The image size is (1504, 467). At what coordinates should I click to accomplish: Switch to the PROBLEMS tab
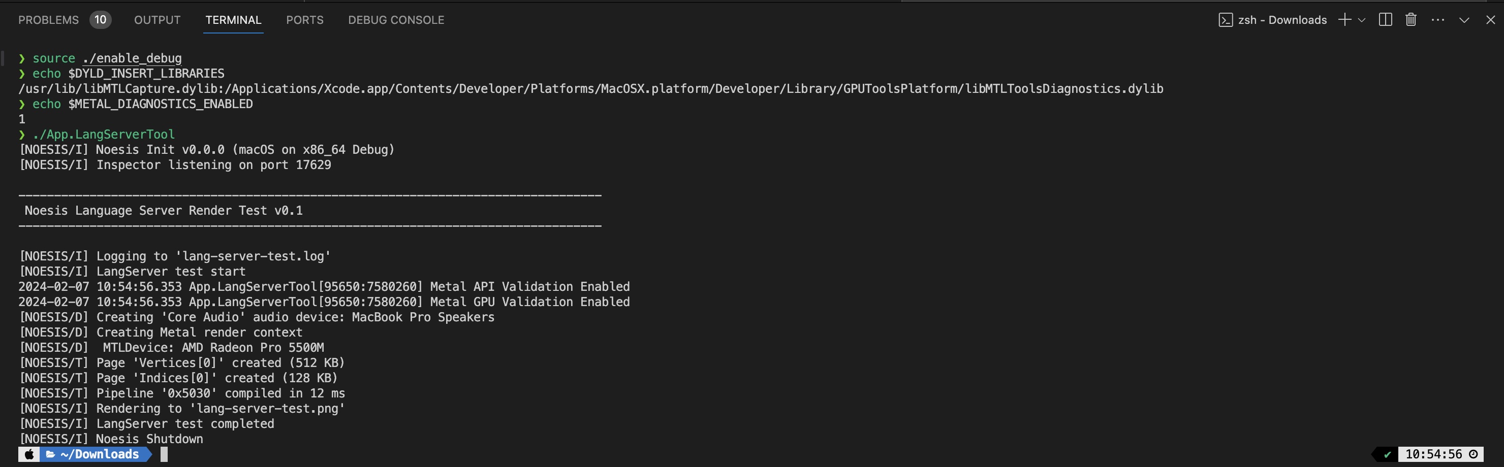tap(48, 20)
